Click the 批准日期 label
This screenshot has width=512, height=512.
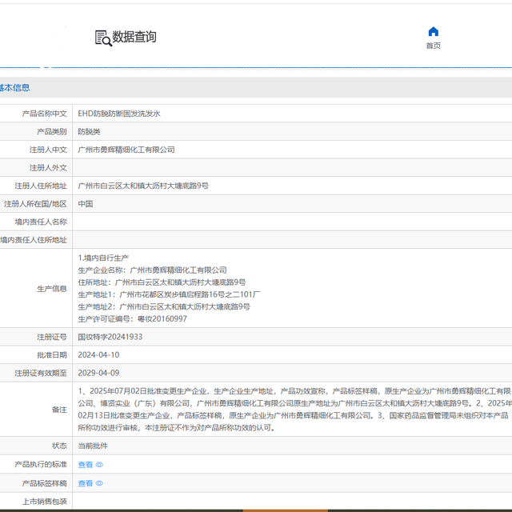click(52, 355)
